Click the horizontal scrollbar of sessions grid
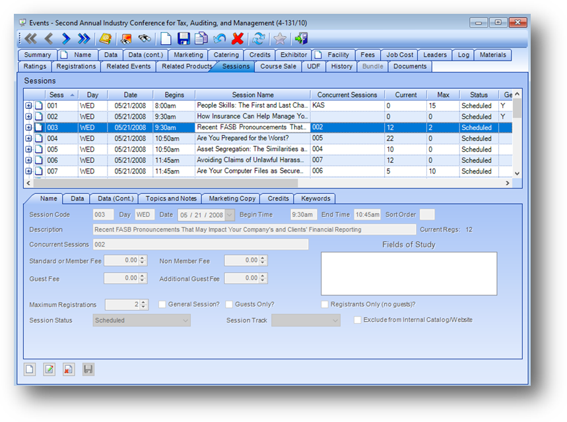This screenshot has width=567, height=422. (x=166, y=183)
